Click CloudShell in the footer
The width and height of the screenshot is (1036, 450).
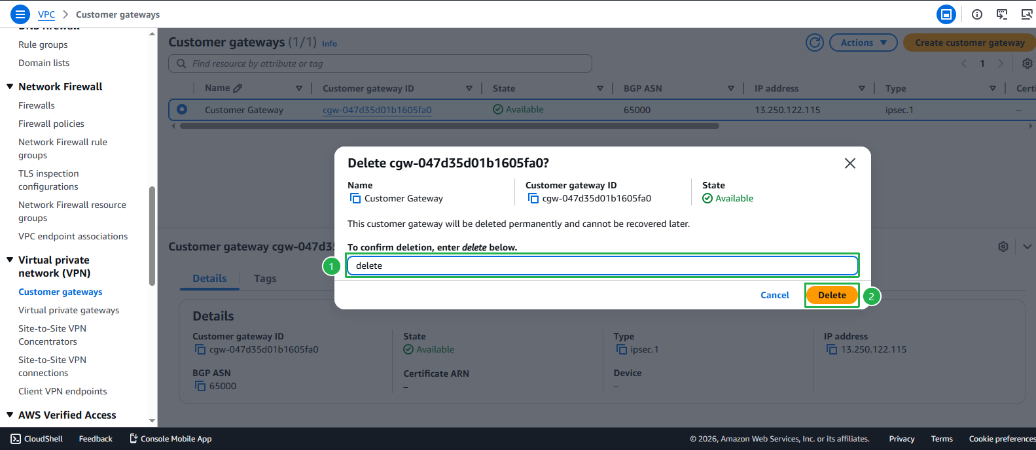point(37,439)
